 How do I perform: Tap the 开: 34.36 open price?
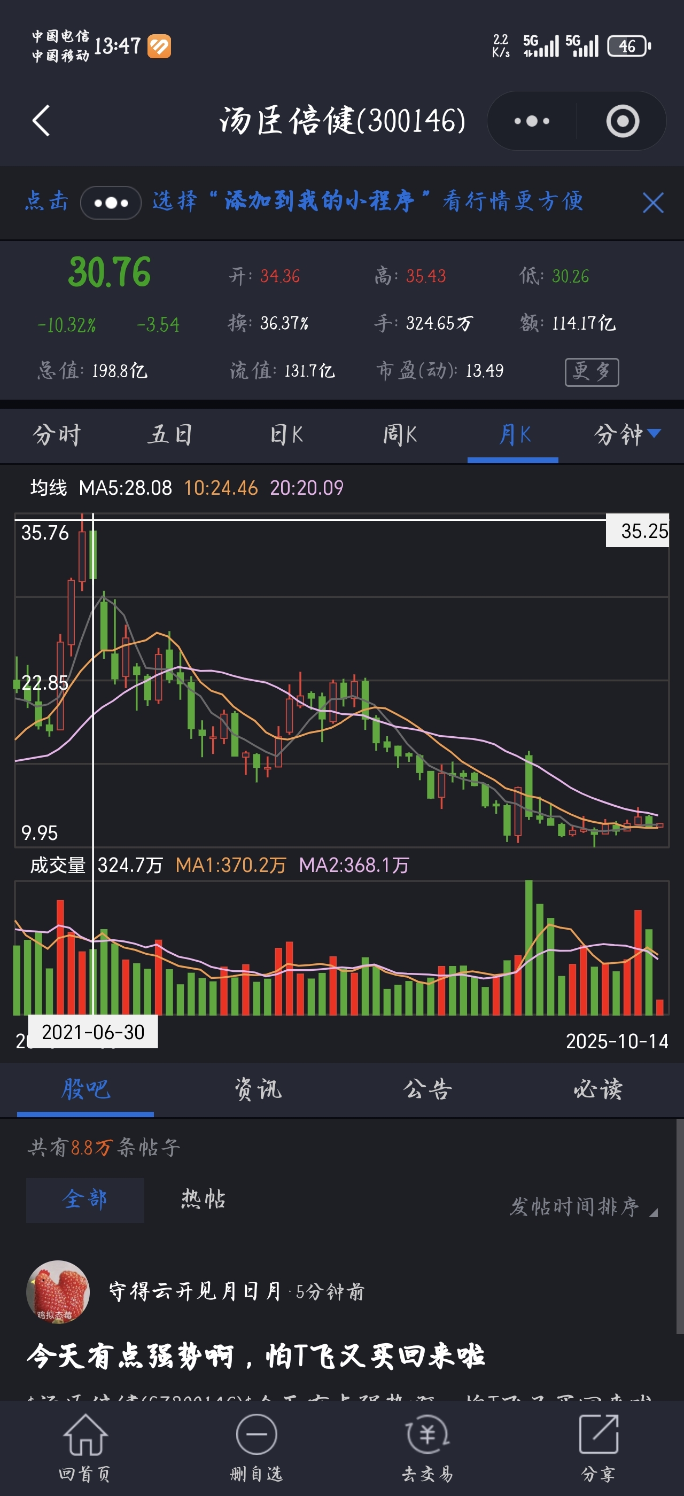coord(264,276)
